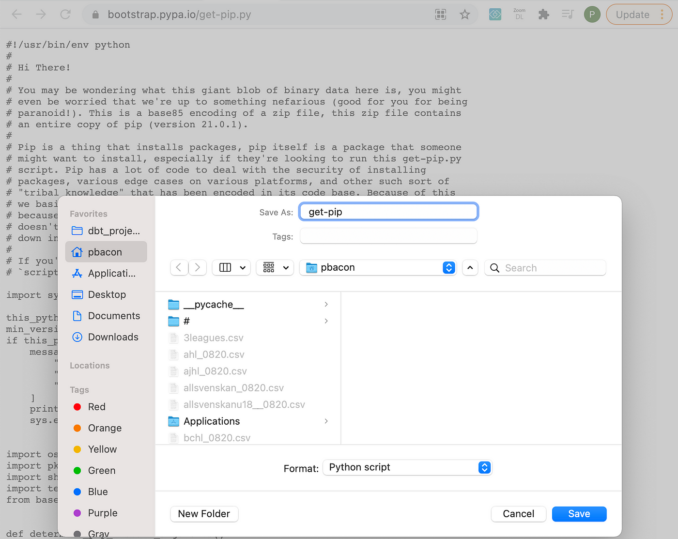
Task: Click the bchl_0820.csv file
Action: (x=217, y=438)
